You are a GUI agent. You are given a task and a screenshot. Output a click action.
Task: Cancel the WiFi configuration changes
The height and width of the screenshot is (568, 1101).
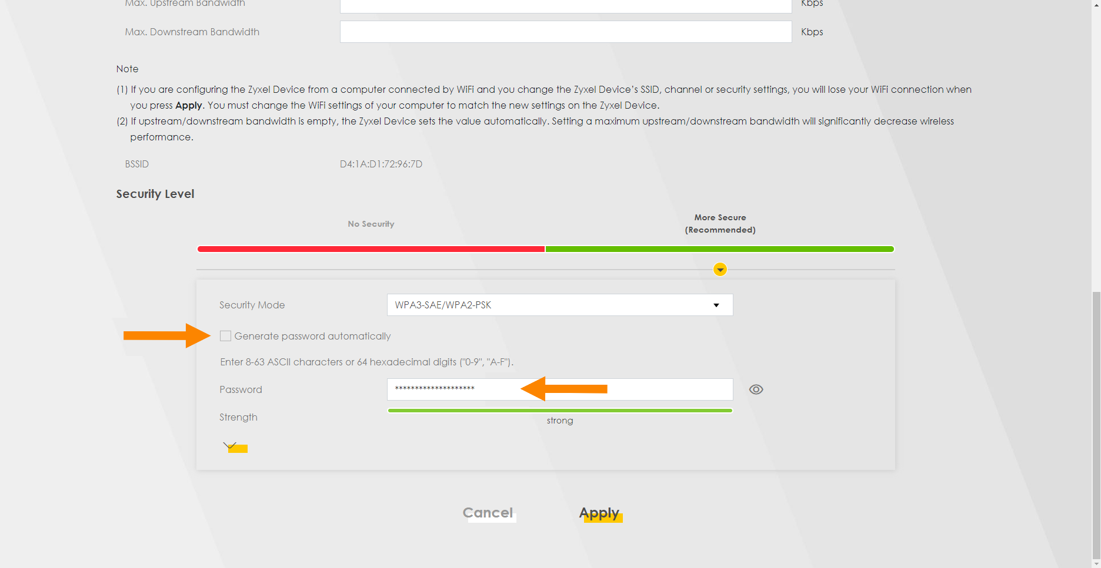[488, 513]
